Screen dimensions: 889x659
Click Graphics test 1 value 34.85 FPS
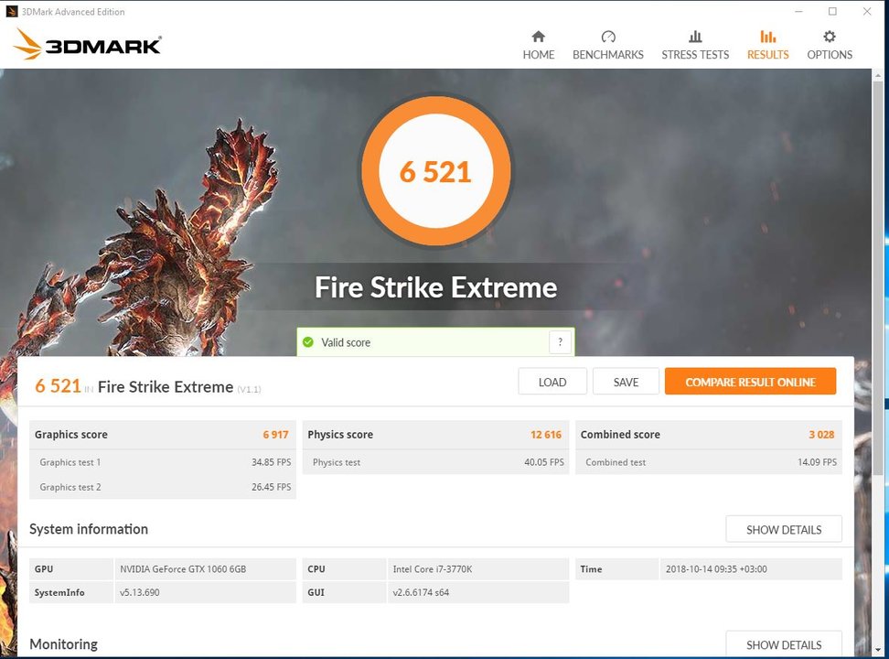[x=271, y=462]
